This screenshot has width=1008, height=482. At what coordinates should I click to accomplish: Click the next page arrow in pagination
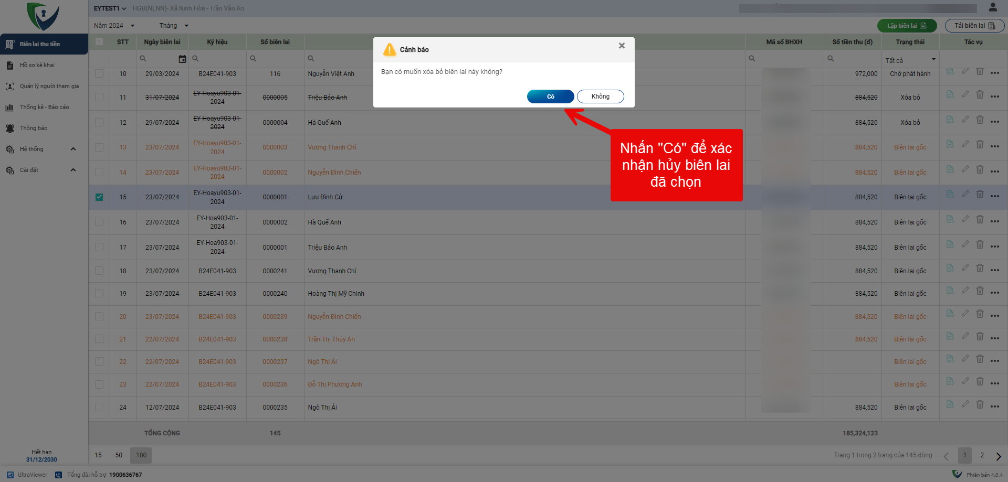click(x=998, y=456)
